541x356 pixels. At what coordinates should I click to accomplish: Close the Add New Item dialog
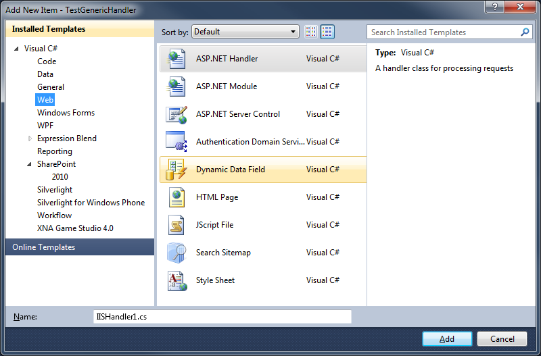coord(521,7)
